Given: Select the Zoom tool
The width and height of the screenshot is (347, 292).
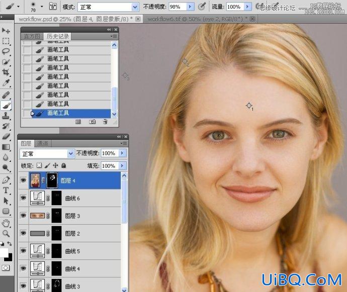Looking at the screenshot, I should [6, 233].
